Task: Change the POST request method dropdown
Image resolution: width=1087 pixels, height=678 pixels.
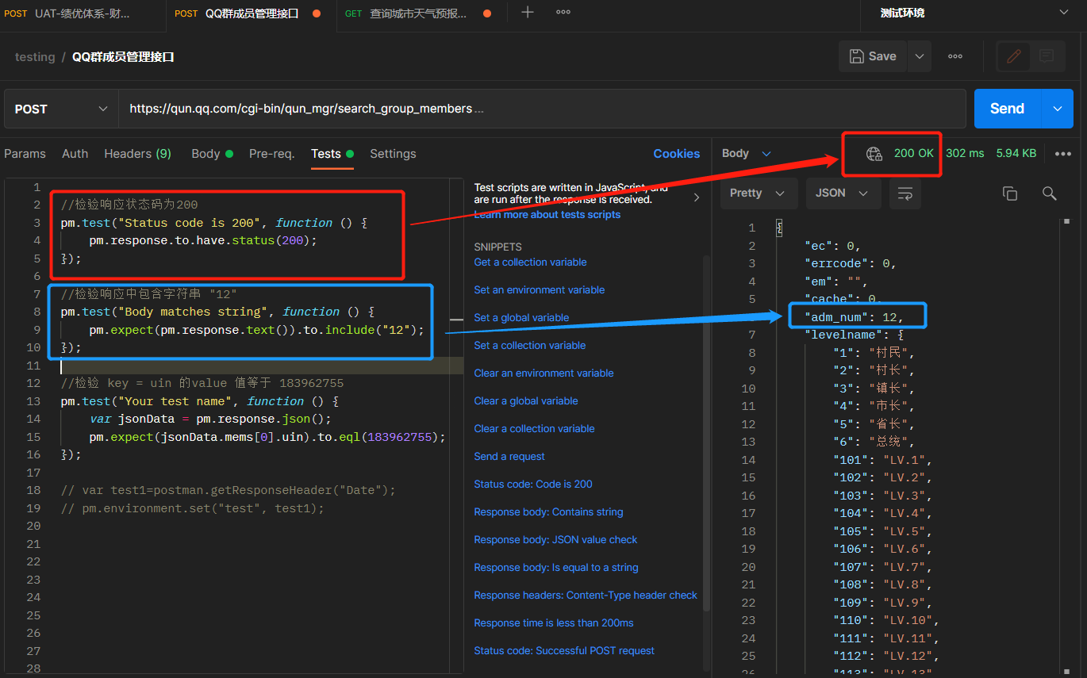Action: click(x=62, y=109)
